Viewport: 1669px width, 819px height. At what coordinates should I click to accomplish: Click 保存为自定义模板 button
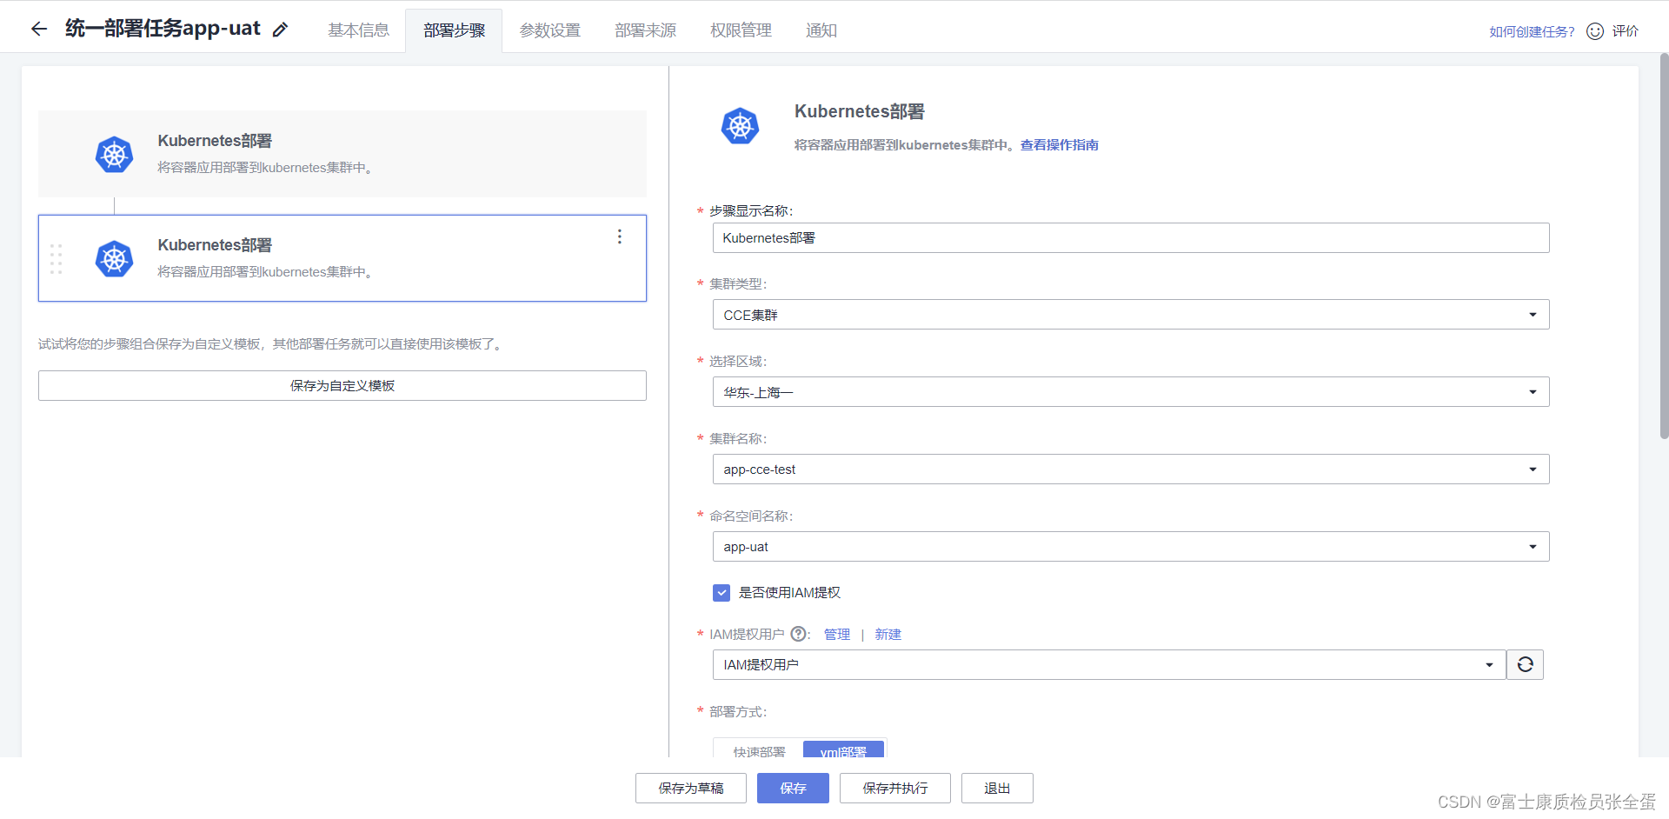342,386
